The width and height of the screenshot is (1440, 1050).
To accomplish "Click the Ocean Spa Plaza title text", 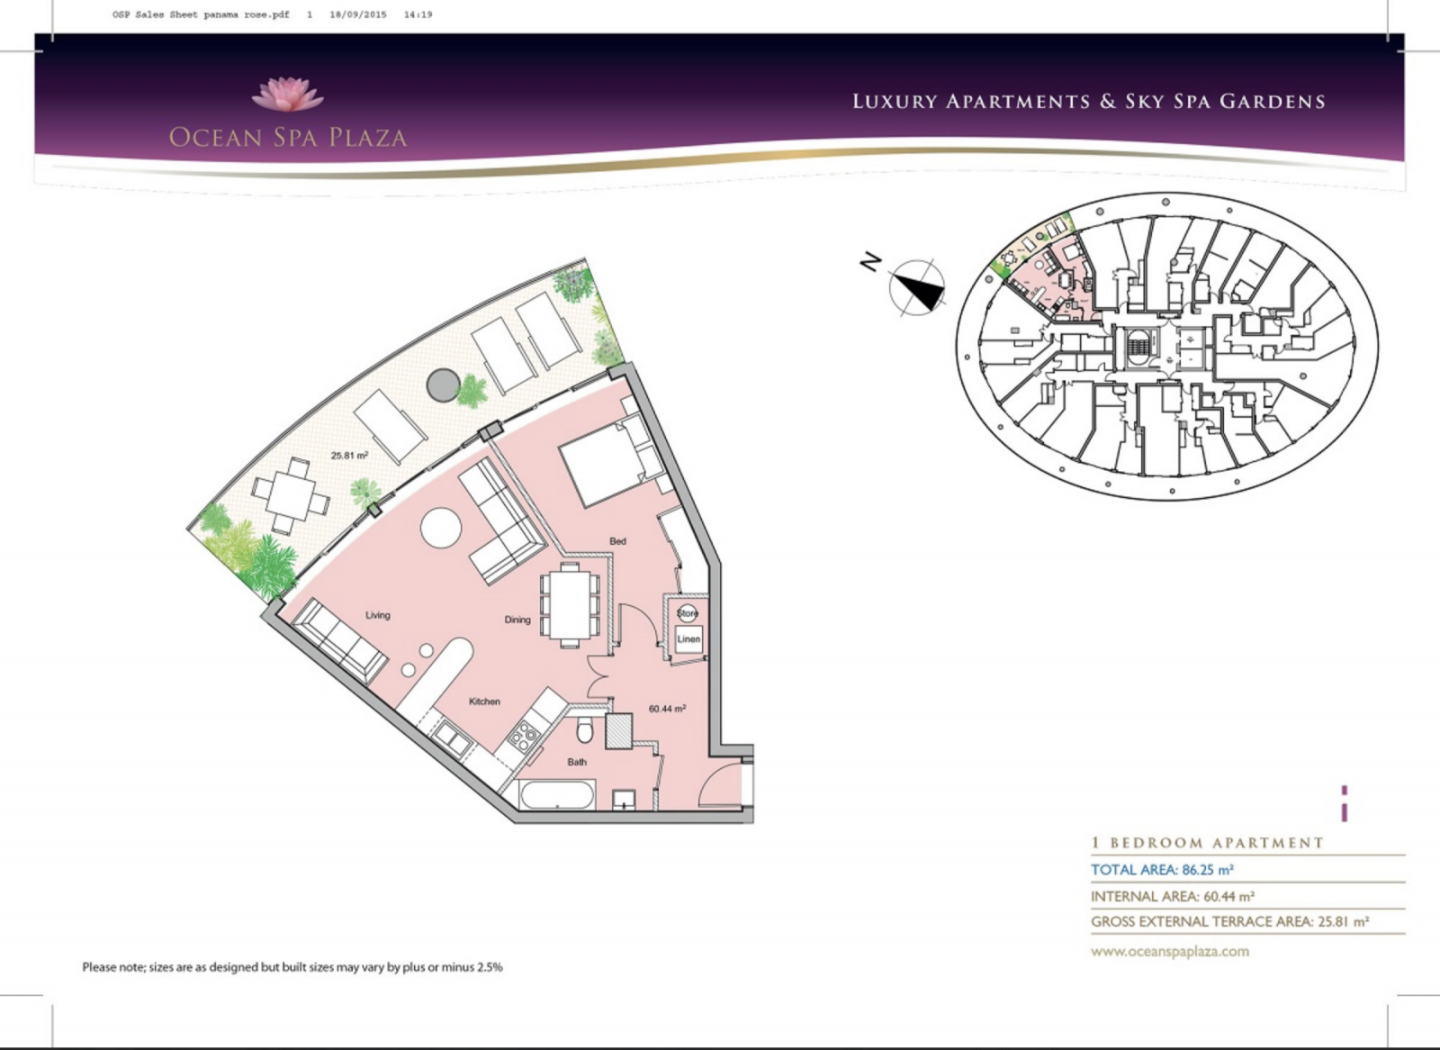I will [288, 138].
